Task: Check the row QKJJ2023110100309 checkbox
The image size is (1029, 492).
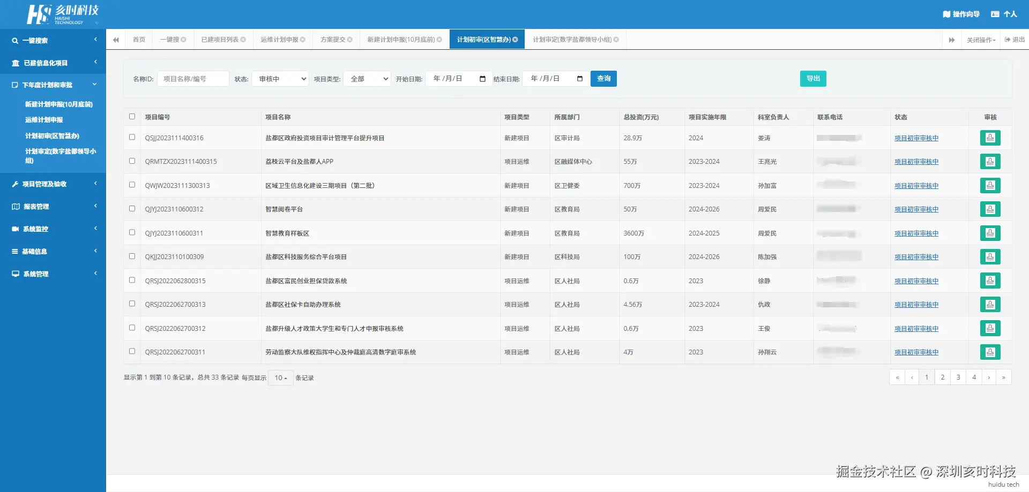Action: pyautogui.click(x=132, y=256)
